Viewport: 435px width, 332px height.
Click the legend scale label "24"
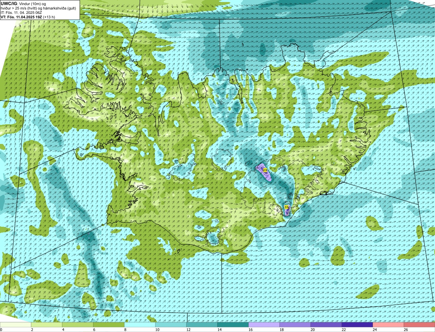coord(374,330)
